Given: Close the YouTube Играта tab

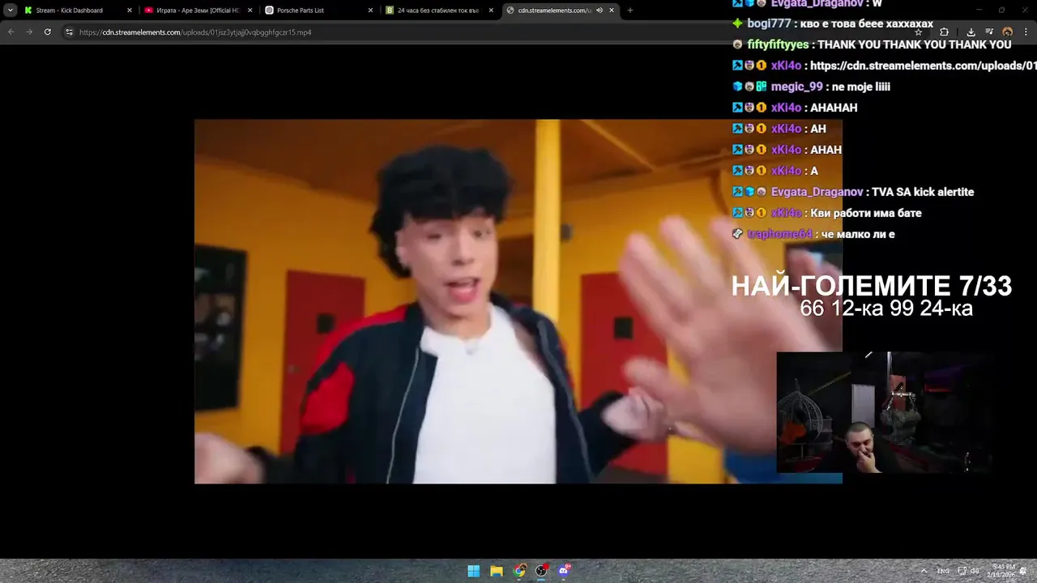Looking at the screenshot, I should (x=250, y=11).
